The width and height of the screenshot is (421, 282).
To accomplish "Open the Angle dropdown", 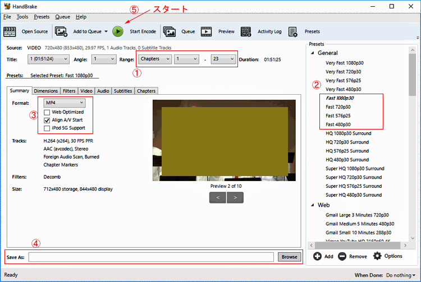I will [x=104, y=59].
